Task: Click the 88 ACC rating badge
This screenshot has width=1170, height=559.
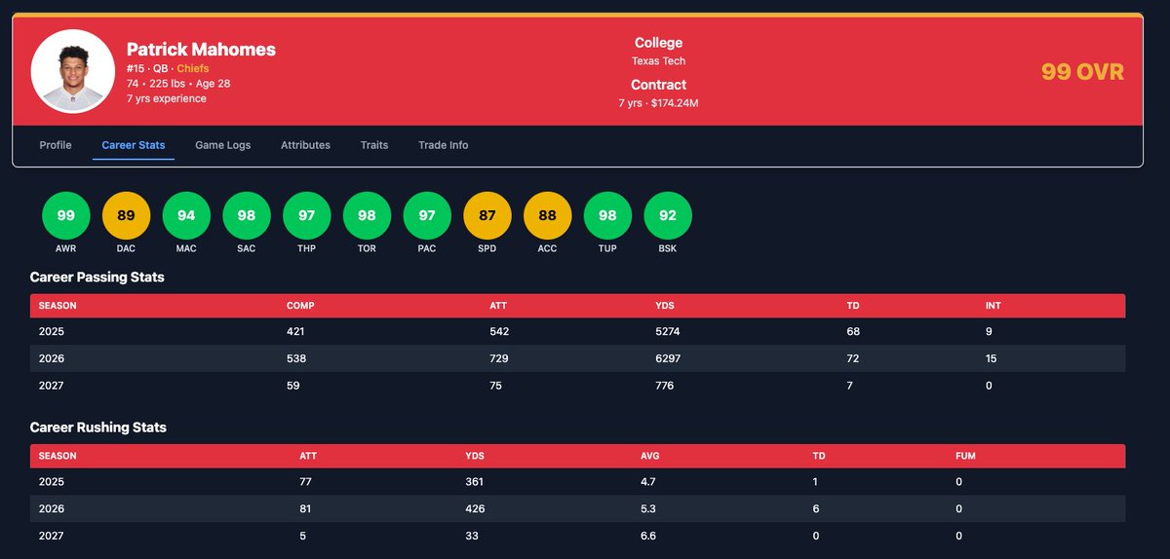Action: click(548, 216)
